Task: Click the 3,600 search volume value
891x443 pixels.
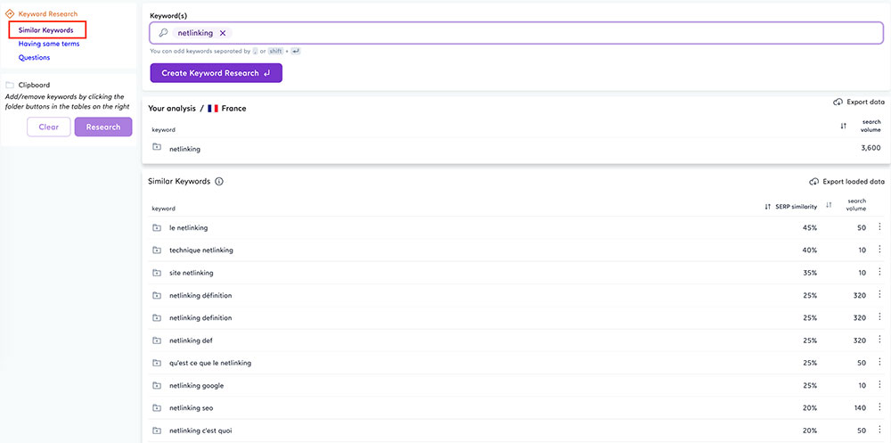Action: 871,148
